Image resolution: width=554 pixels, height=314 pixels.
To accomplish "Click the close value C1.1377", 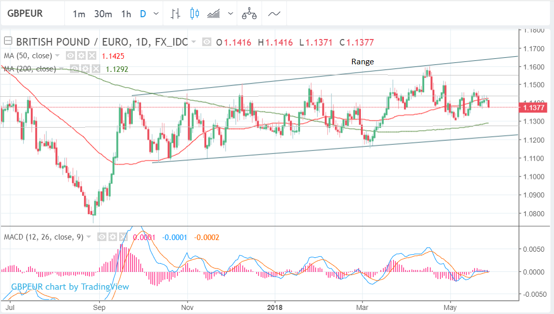I will [x=357, y=43].
